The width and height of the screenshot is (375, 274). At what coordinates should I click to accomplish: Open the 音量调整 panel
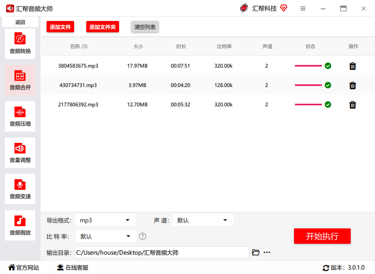pos(20,152)
